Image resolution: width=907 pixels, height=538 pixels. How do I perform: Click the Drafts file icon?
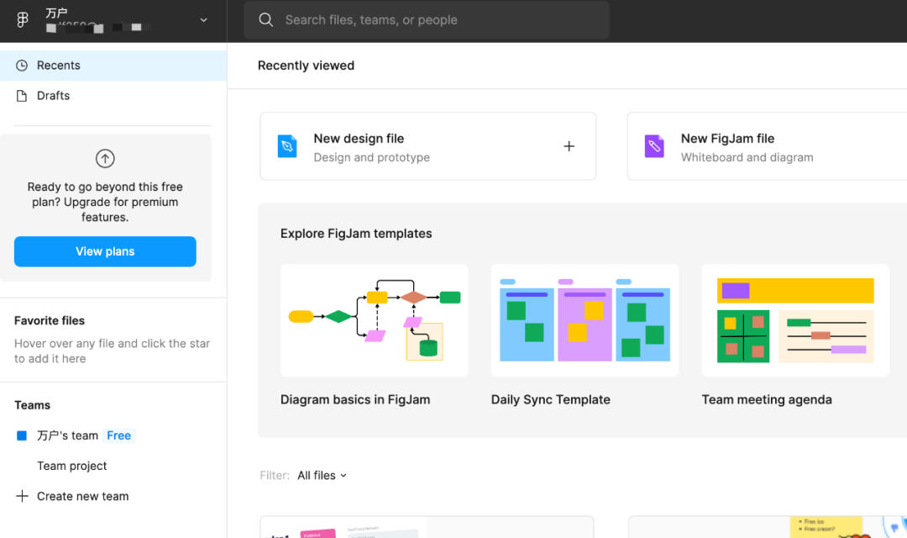(21, 96)
